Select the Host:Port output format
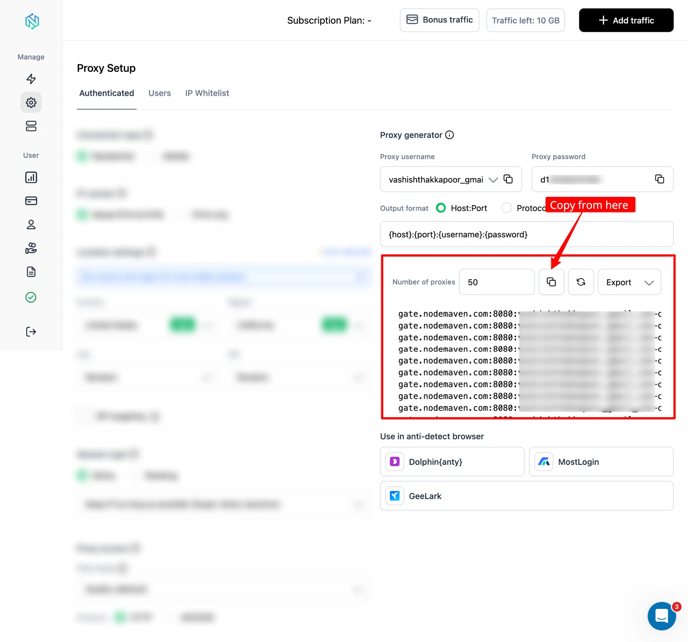This screenshot has width=688, height=642. [x=441, y=208]
